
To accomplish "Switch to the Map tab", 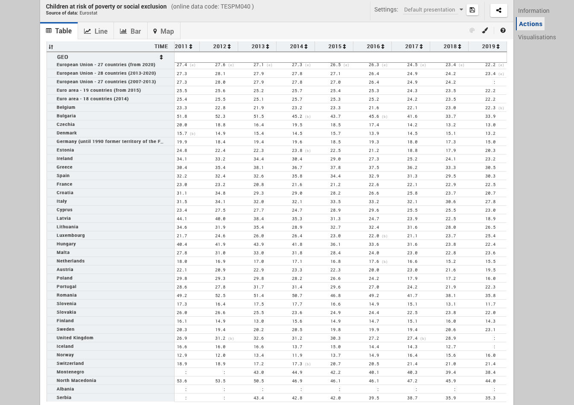I will click(163, 31).
